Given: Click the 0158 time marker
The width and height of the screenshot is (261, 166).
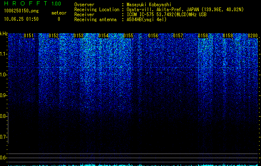Looking at the screenshot, I should click(203, 36).
